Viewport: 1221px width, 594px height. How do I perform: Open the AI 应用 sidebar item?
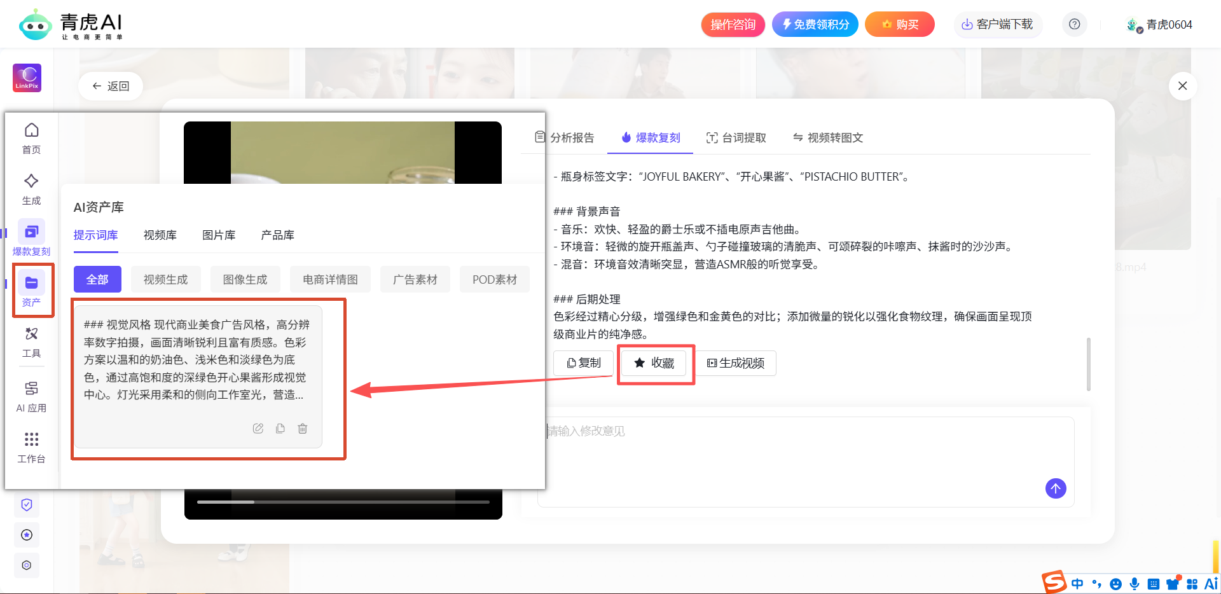[31, 397]
